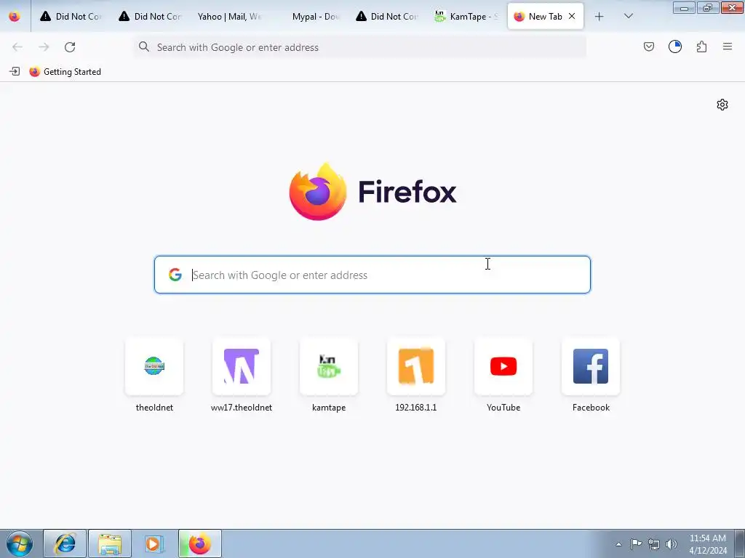This screenshot has height=558, width=745.
Task: Reload the current page
Action: coord(70,47)
